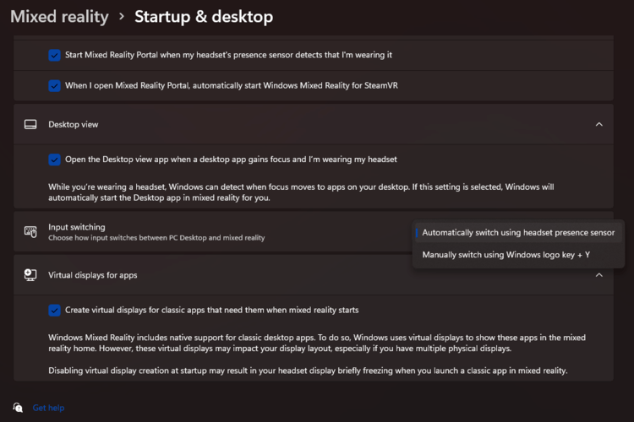634x422 pixels.
Task: Click the Startup & desktop page title
Action: pos(204,16)
